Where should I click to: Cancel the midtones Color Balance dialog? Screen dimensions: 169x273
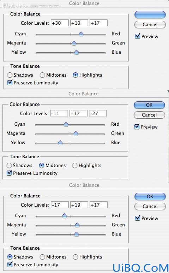149,115
